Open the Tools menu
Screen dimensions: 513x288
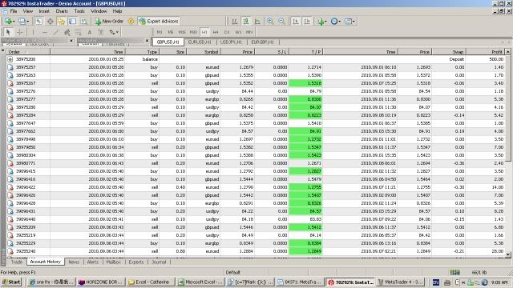[x=79, y=11]
